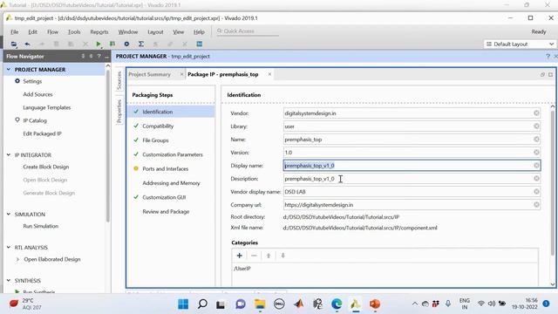Click the Description input field
558x314 pixels.
click(412, 179)
